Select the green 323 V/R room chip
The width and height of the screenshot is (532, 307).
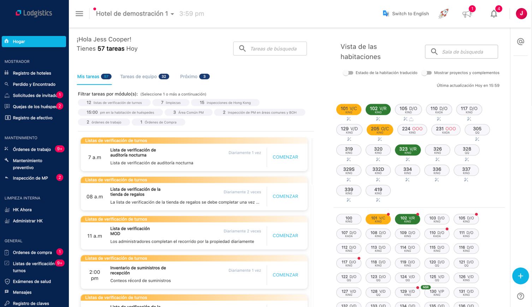[407, 150]
